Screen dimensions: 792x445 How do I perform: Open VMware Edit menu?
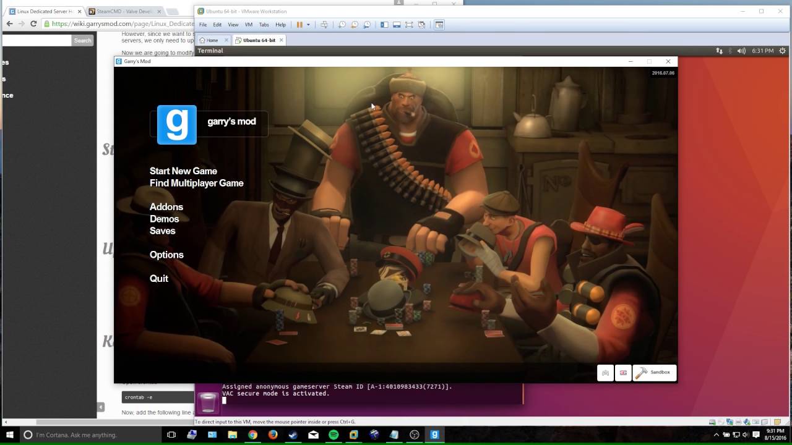pyautogui.click(x=217, y=25)
